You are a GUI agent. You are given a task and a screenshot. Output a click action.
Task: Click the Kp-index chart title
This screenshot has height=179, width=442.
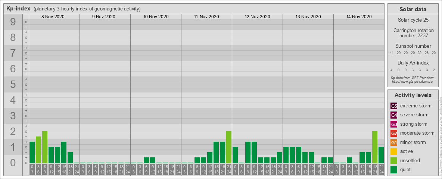[x=18, y=9]
